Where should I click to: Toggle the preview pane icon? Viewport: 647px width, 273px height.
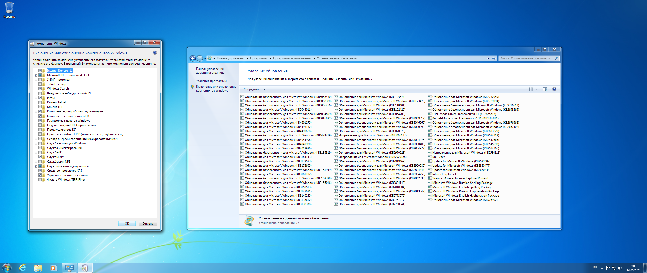tap(545, 89)
